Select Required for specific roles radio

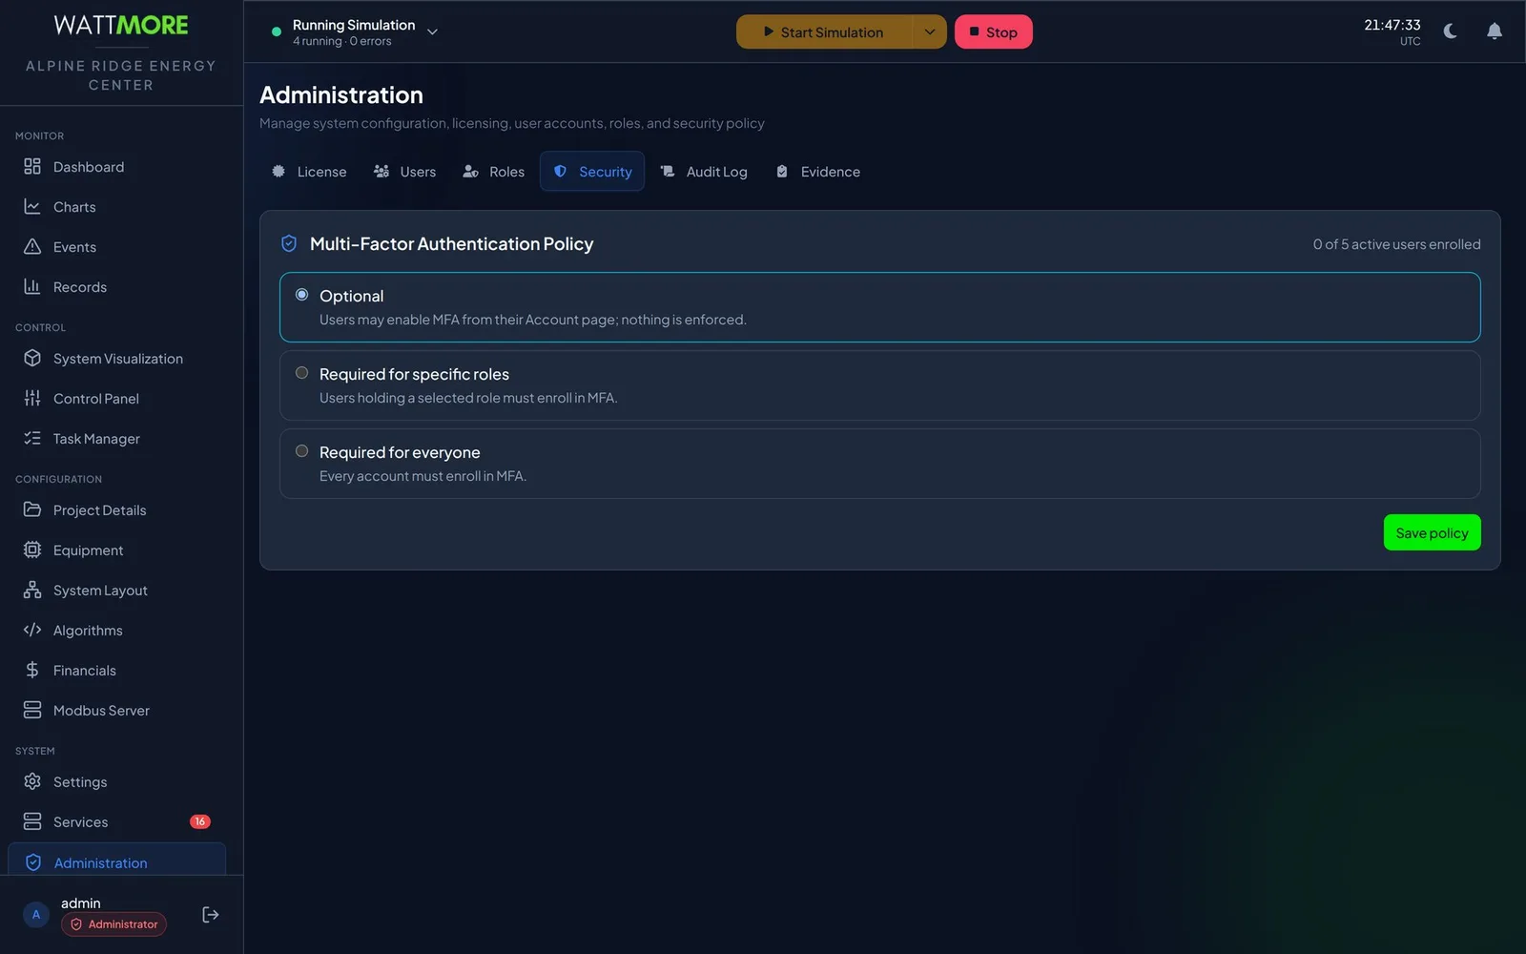[301, 373]
